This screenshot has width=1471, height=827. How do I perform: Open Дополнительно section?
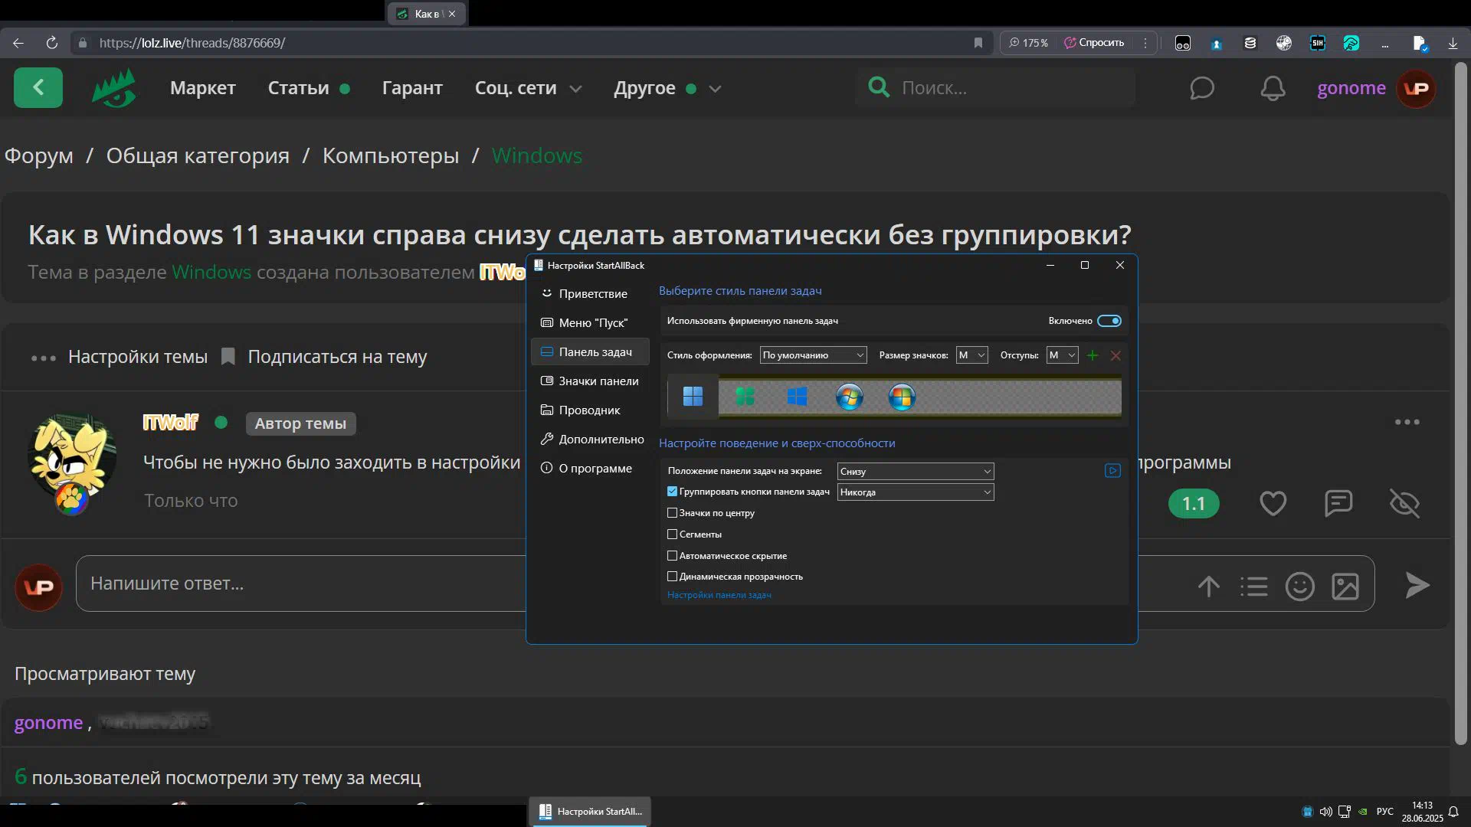(x=590, y=439)
